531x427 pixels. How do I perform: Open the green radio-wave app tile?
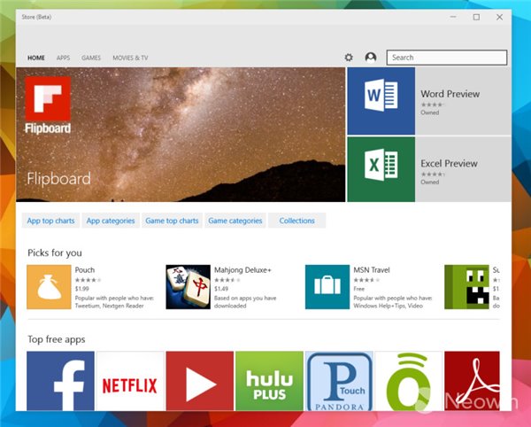pos(409,381)
